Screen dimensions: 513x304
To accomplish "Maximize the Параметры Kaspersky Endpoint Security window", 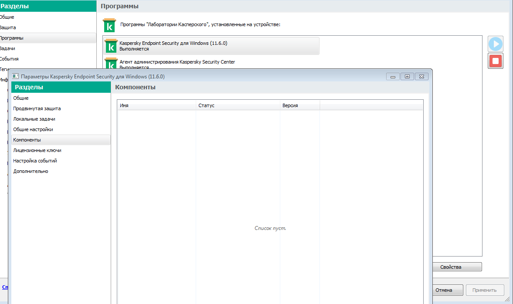I will click(x=407, y=77).
